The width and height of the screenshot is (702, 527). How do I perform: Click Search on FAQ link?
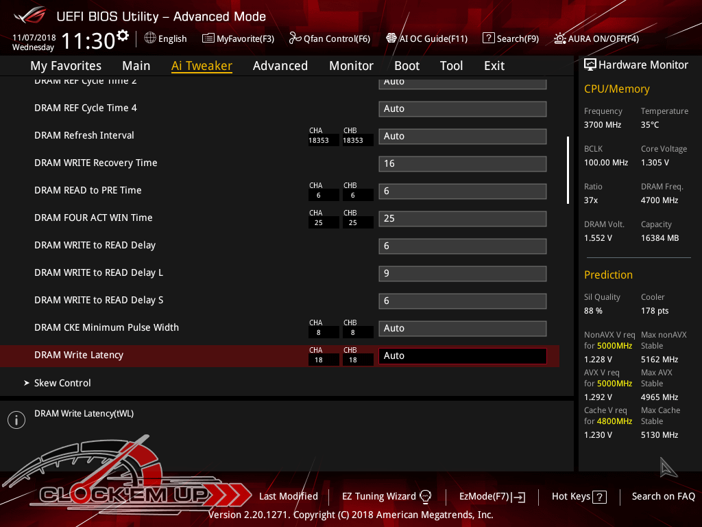663,496
